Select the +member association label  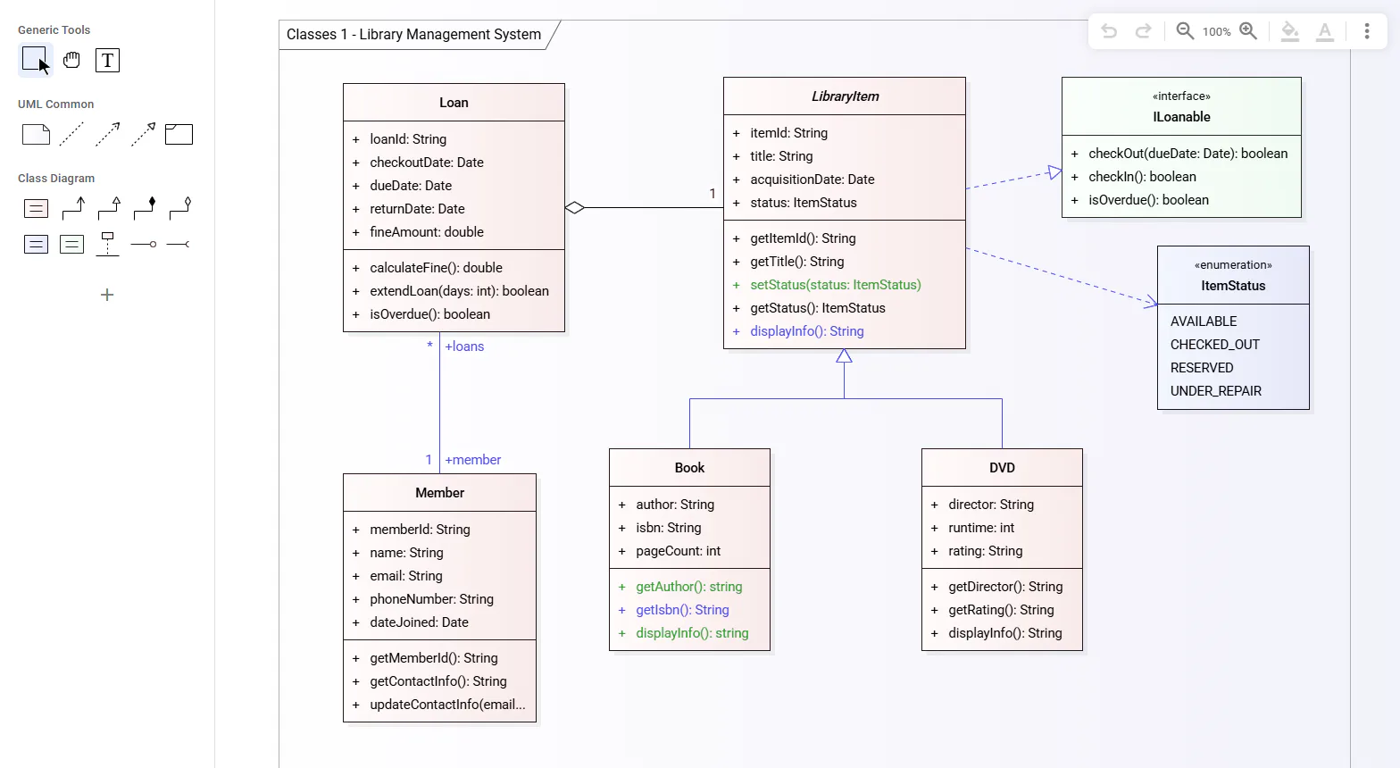[473, 460]
